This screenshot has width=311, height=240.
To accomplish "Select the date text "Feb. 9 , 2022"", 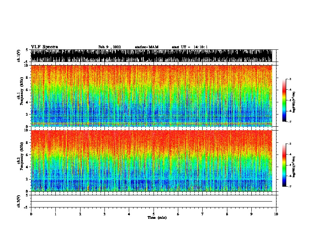I will [x=110, y=47].
